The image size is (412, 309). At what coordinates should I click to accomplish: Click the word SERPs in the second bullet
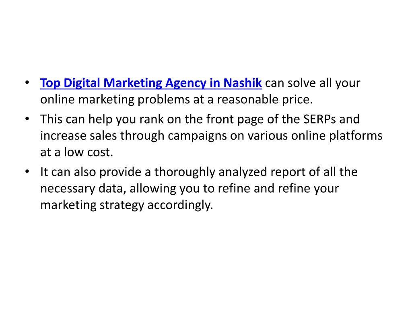pyautogui.click(x=319, y=119)
